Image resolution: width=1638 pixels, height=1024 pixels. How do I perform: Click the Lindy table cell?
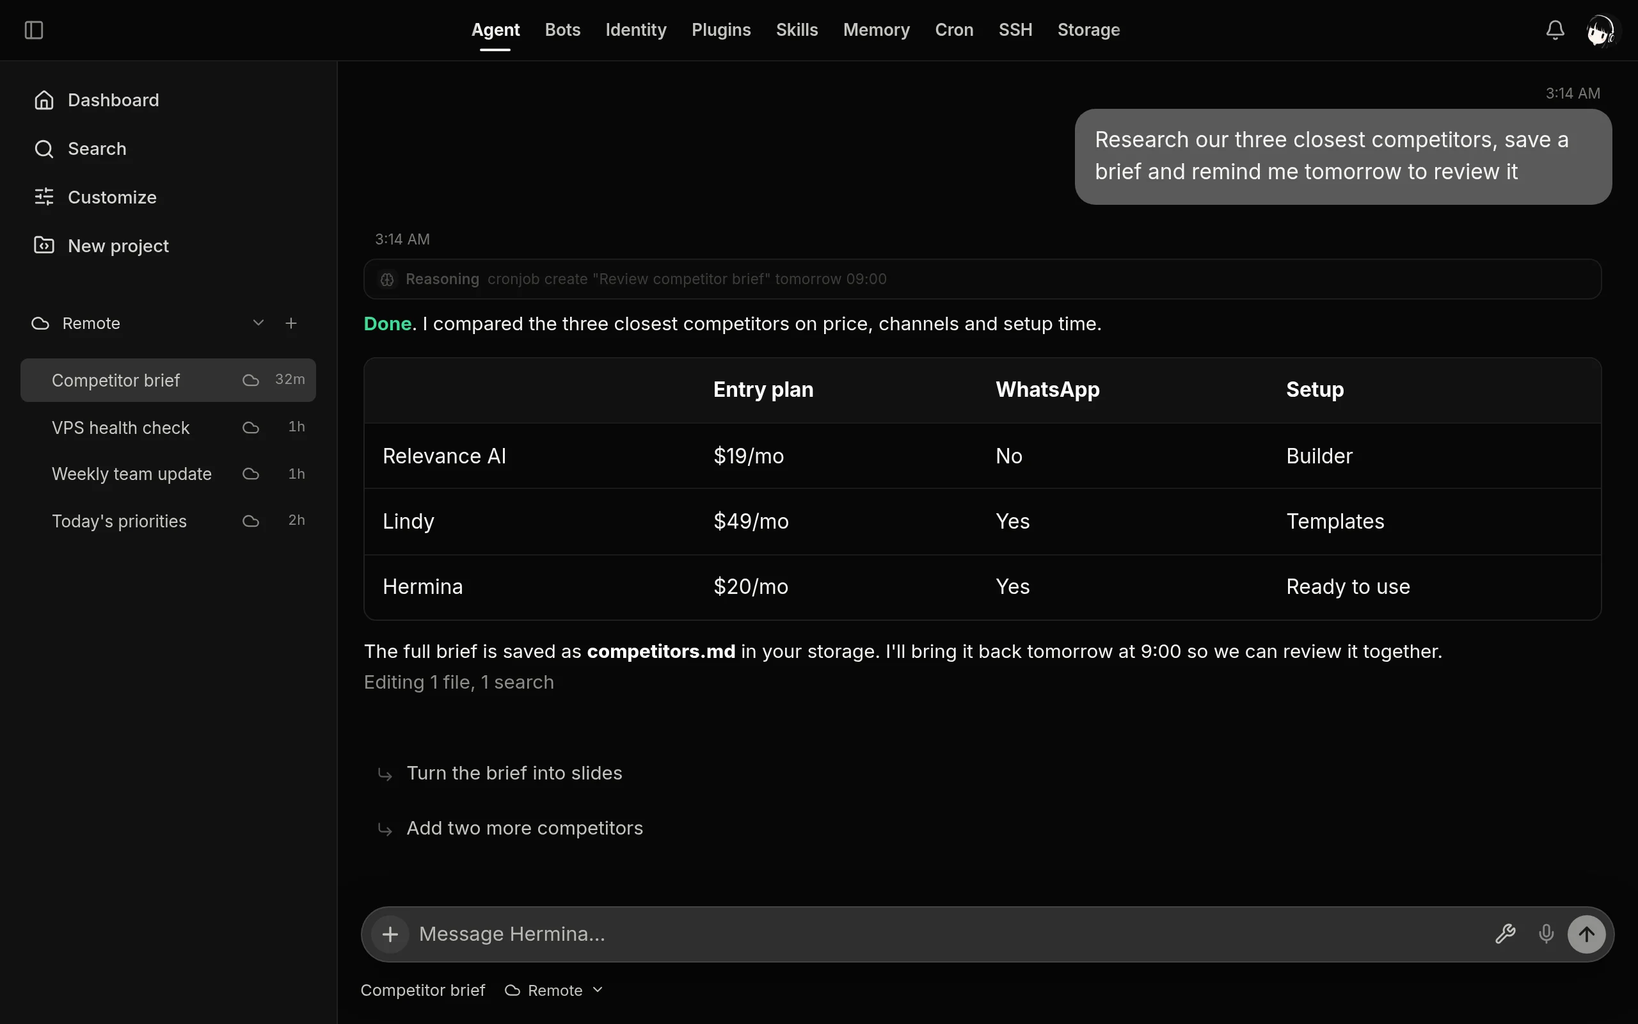pyautogui.click(x=408, y=522)
